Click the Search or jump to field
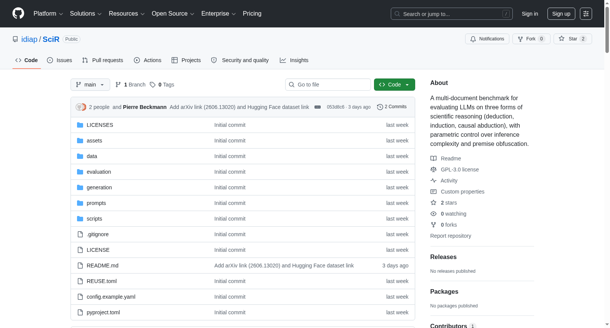 pyautogui.click(x=452, y=14)
